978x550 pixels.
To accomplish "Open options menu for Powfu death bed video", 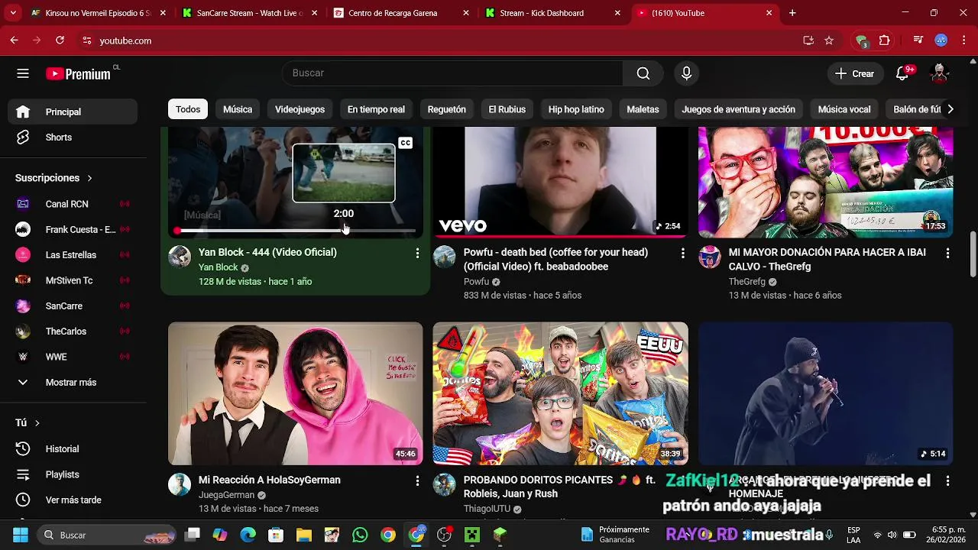I will (682, 253).
